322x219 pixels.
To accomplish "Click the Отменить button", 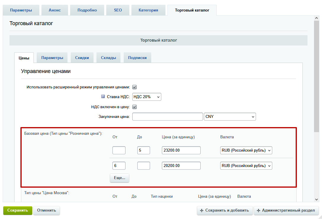I will point(46,210).
